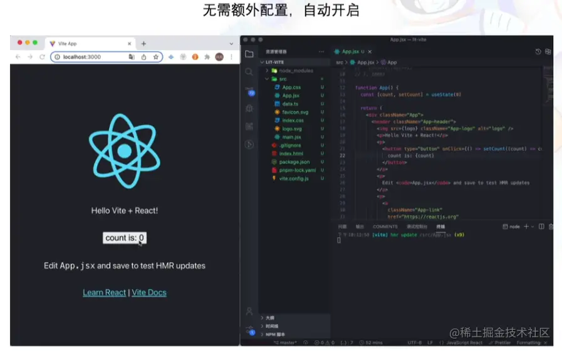Open the Accounts icon in VS Code
The height and width of the screenshot is (351, 562).
[x=249, y=311]
